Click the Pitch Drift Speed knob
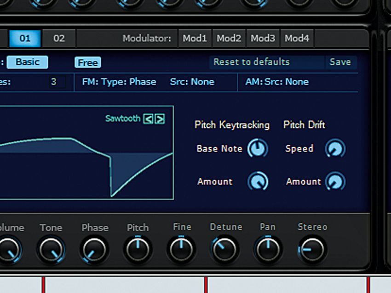Viewport: 391px width, 293px height. click(x=335, y=148)
